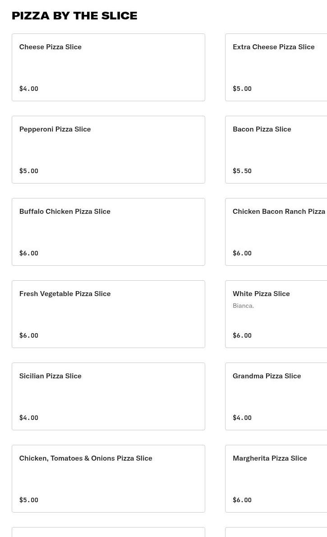Open Chicken, Tomatoes & Onions Pizza Slice
Image resolution: width=327 pixels, height=537 pixels.
tap(108, 478)
